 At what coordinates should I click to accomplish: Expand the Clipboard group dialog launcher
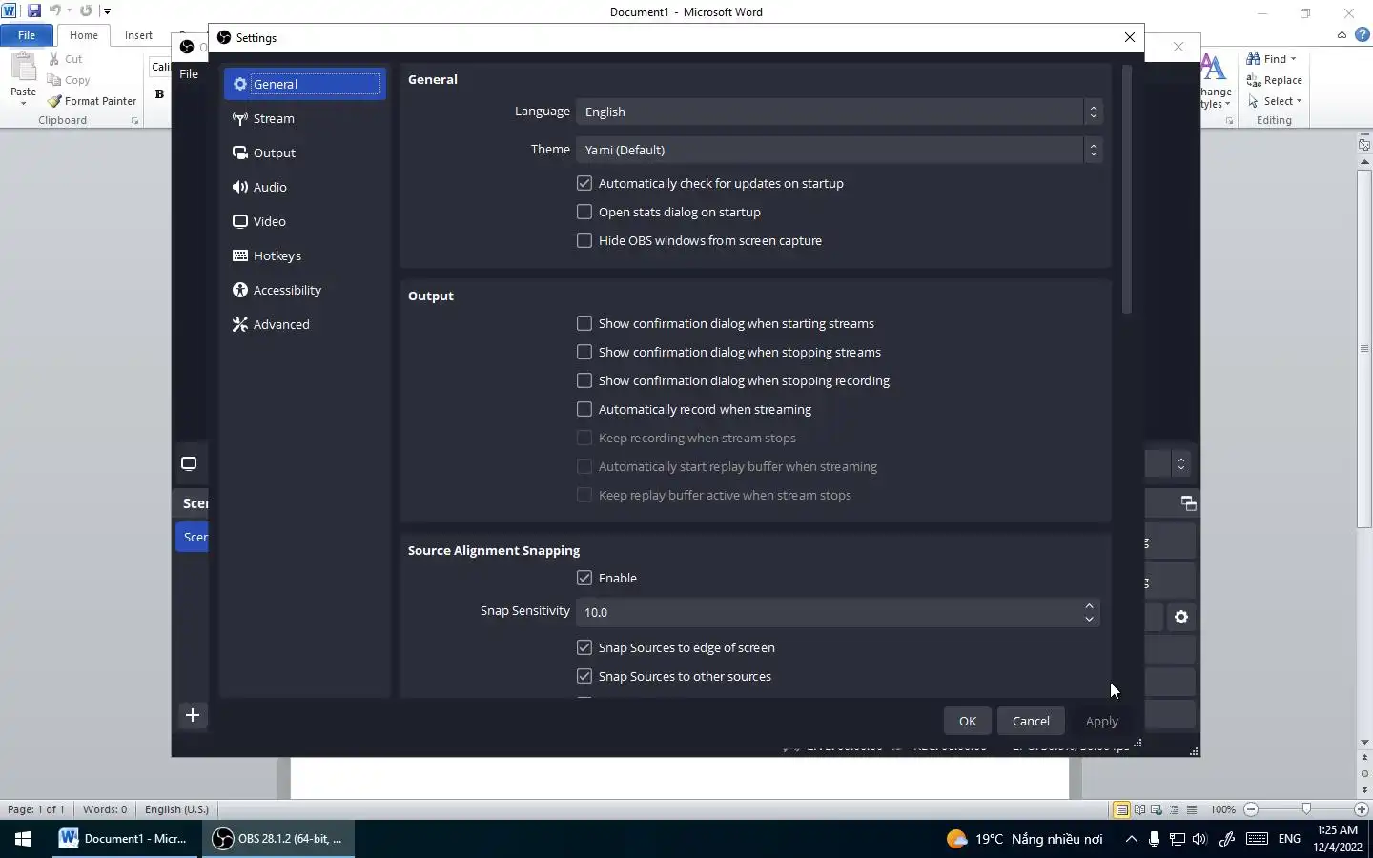click(134, 121)
